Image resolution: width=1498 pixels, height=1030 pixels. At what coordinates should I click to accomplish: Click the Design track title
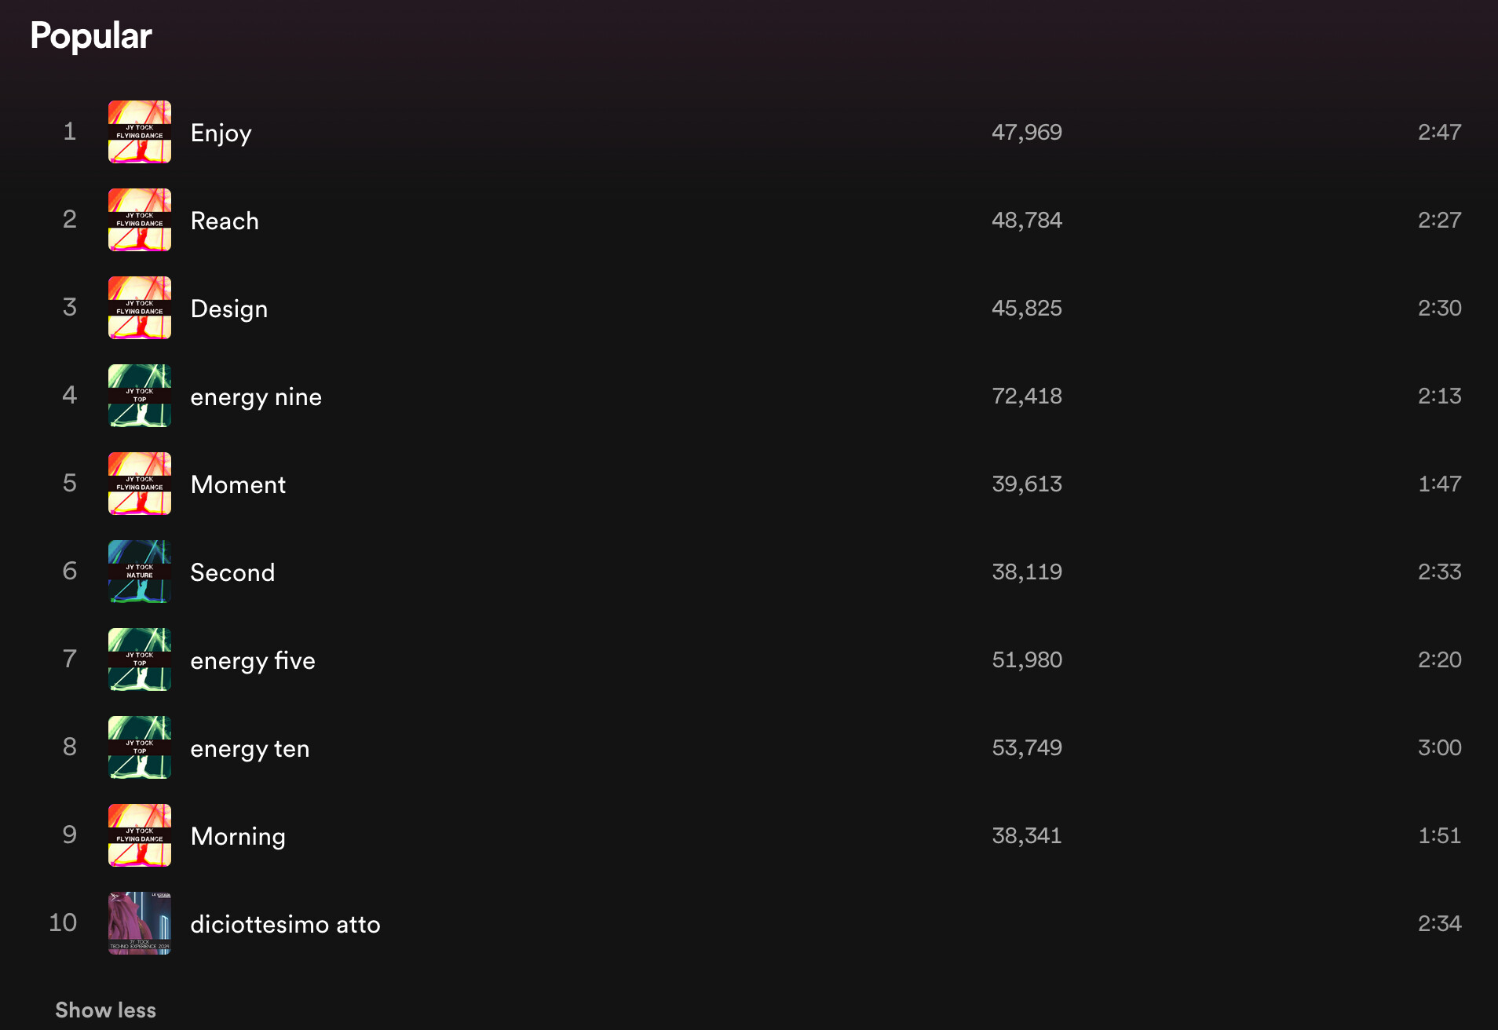[228, 309]
